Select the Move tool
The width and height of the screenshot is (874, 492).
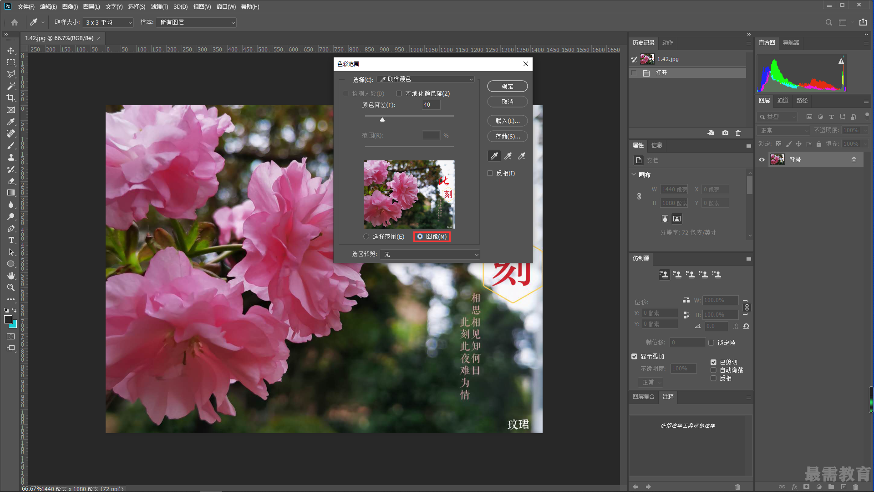point(11,51)
